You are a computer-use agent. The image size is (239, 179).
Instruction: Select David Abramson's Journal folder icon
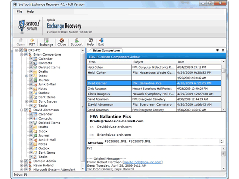35,135
